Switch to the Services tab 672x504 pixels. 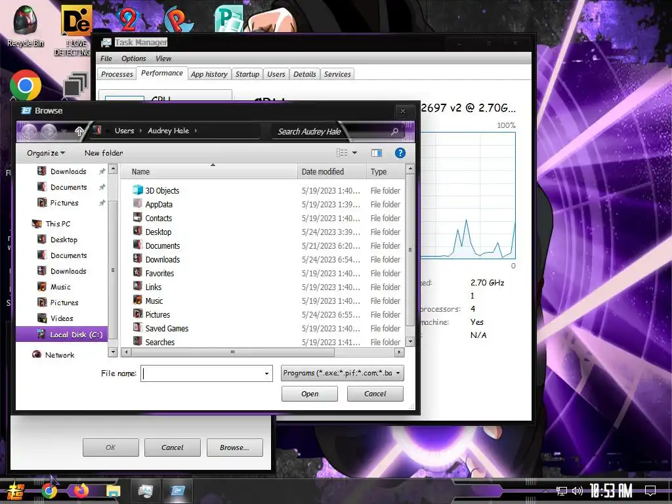pos(337,74)
